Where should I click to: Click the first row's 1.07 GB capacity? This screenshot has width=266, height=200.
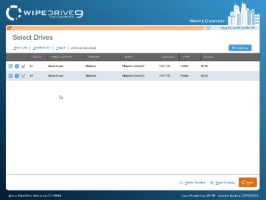click(164, 66)
